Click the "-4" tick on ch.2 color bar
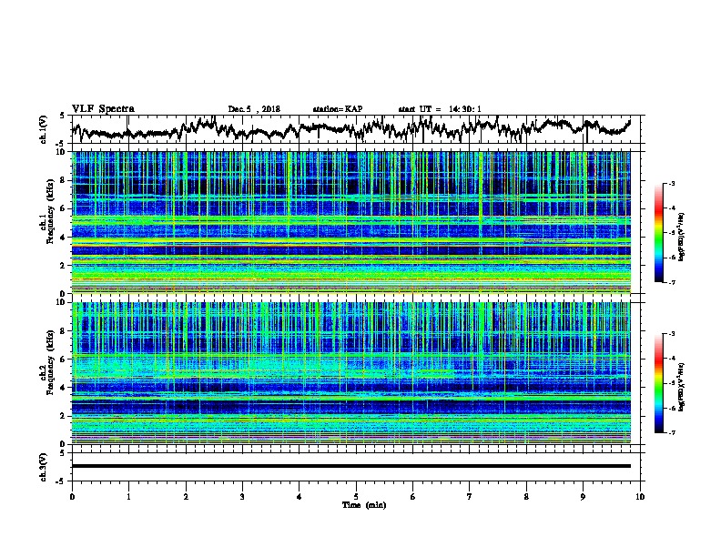Viewport: 721px width, 557px height. tap(671, 359)
